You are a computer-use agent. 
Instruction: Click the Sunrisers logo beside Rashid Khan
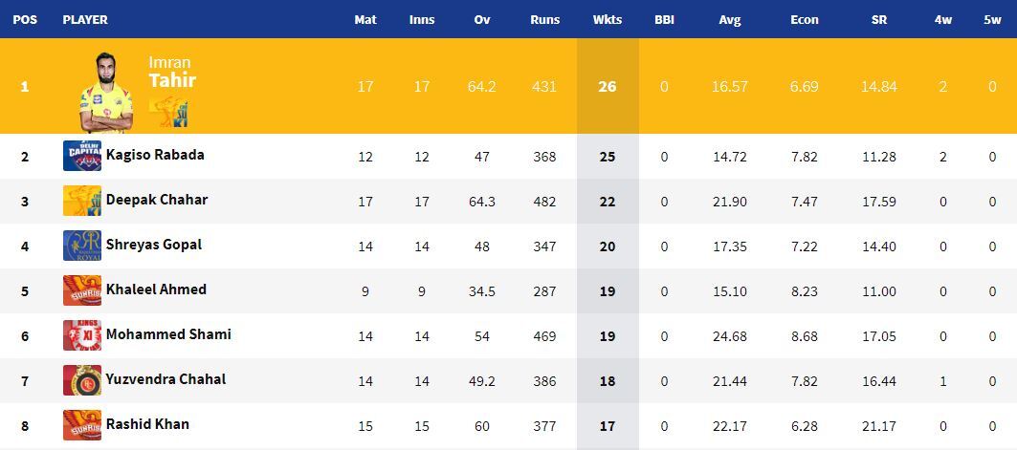coord(81,425)
